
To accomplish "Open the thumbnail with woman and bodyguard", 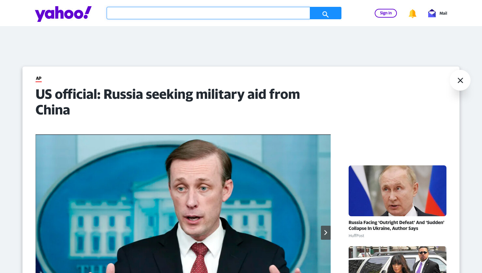I will click(398, 260).
